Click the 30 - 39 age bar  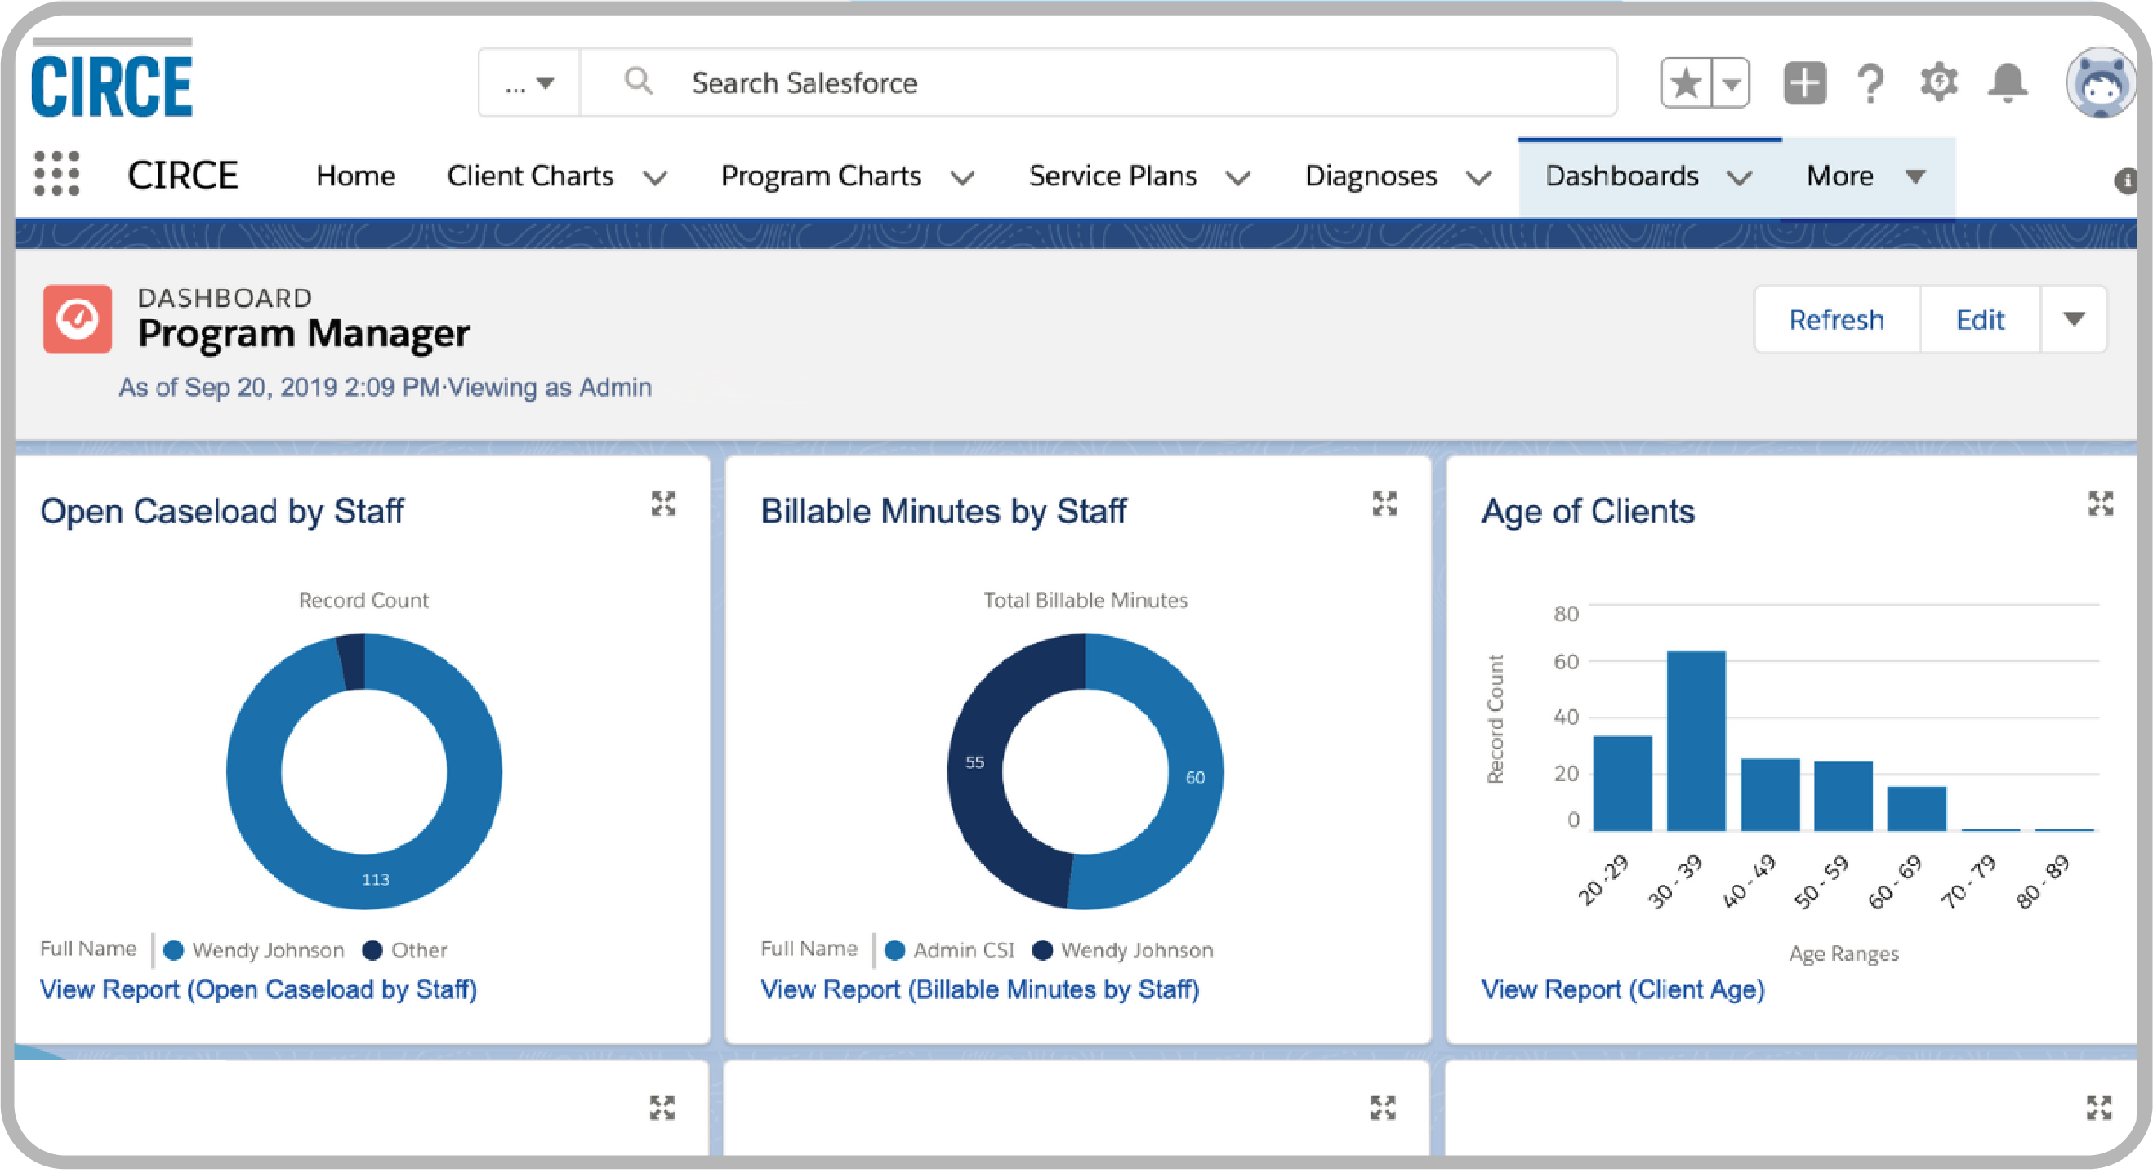1696,741
